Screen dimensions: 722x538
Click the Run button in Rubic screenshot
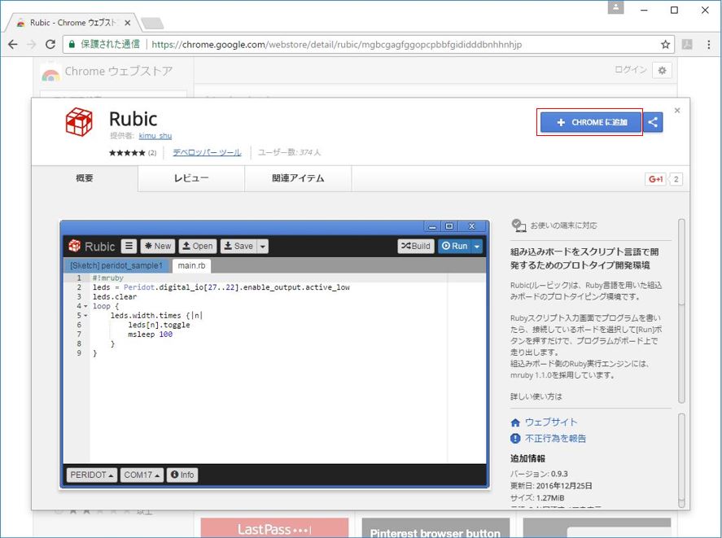(x=454, y=246)
